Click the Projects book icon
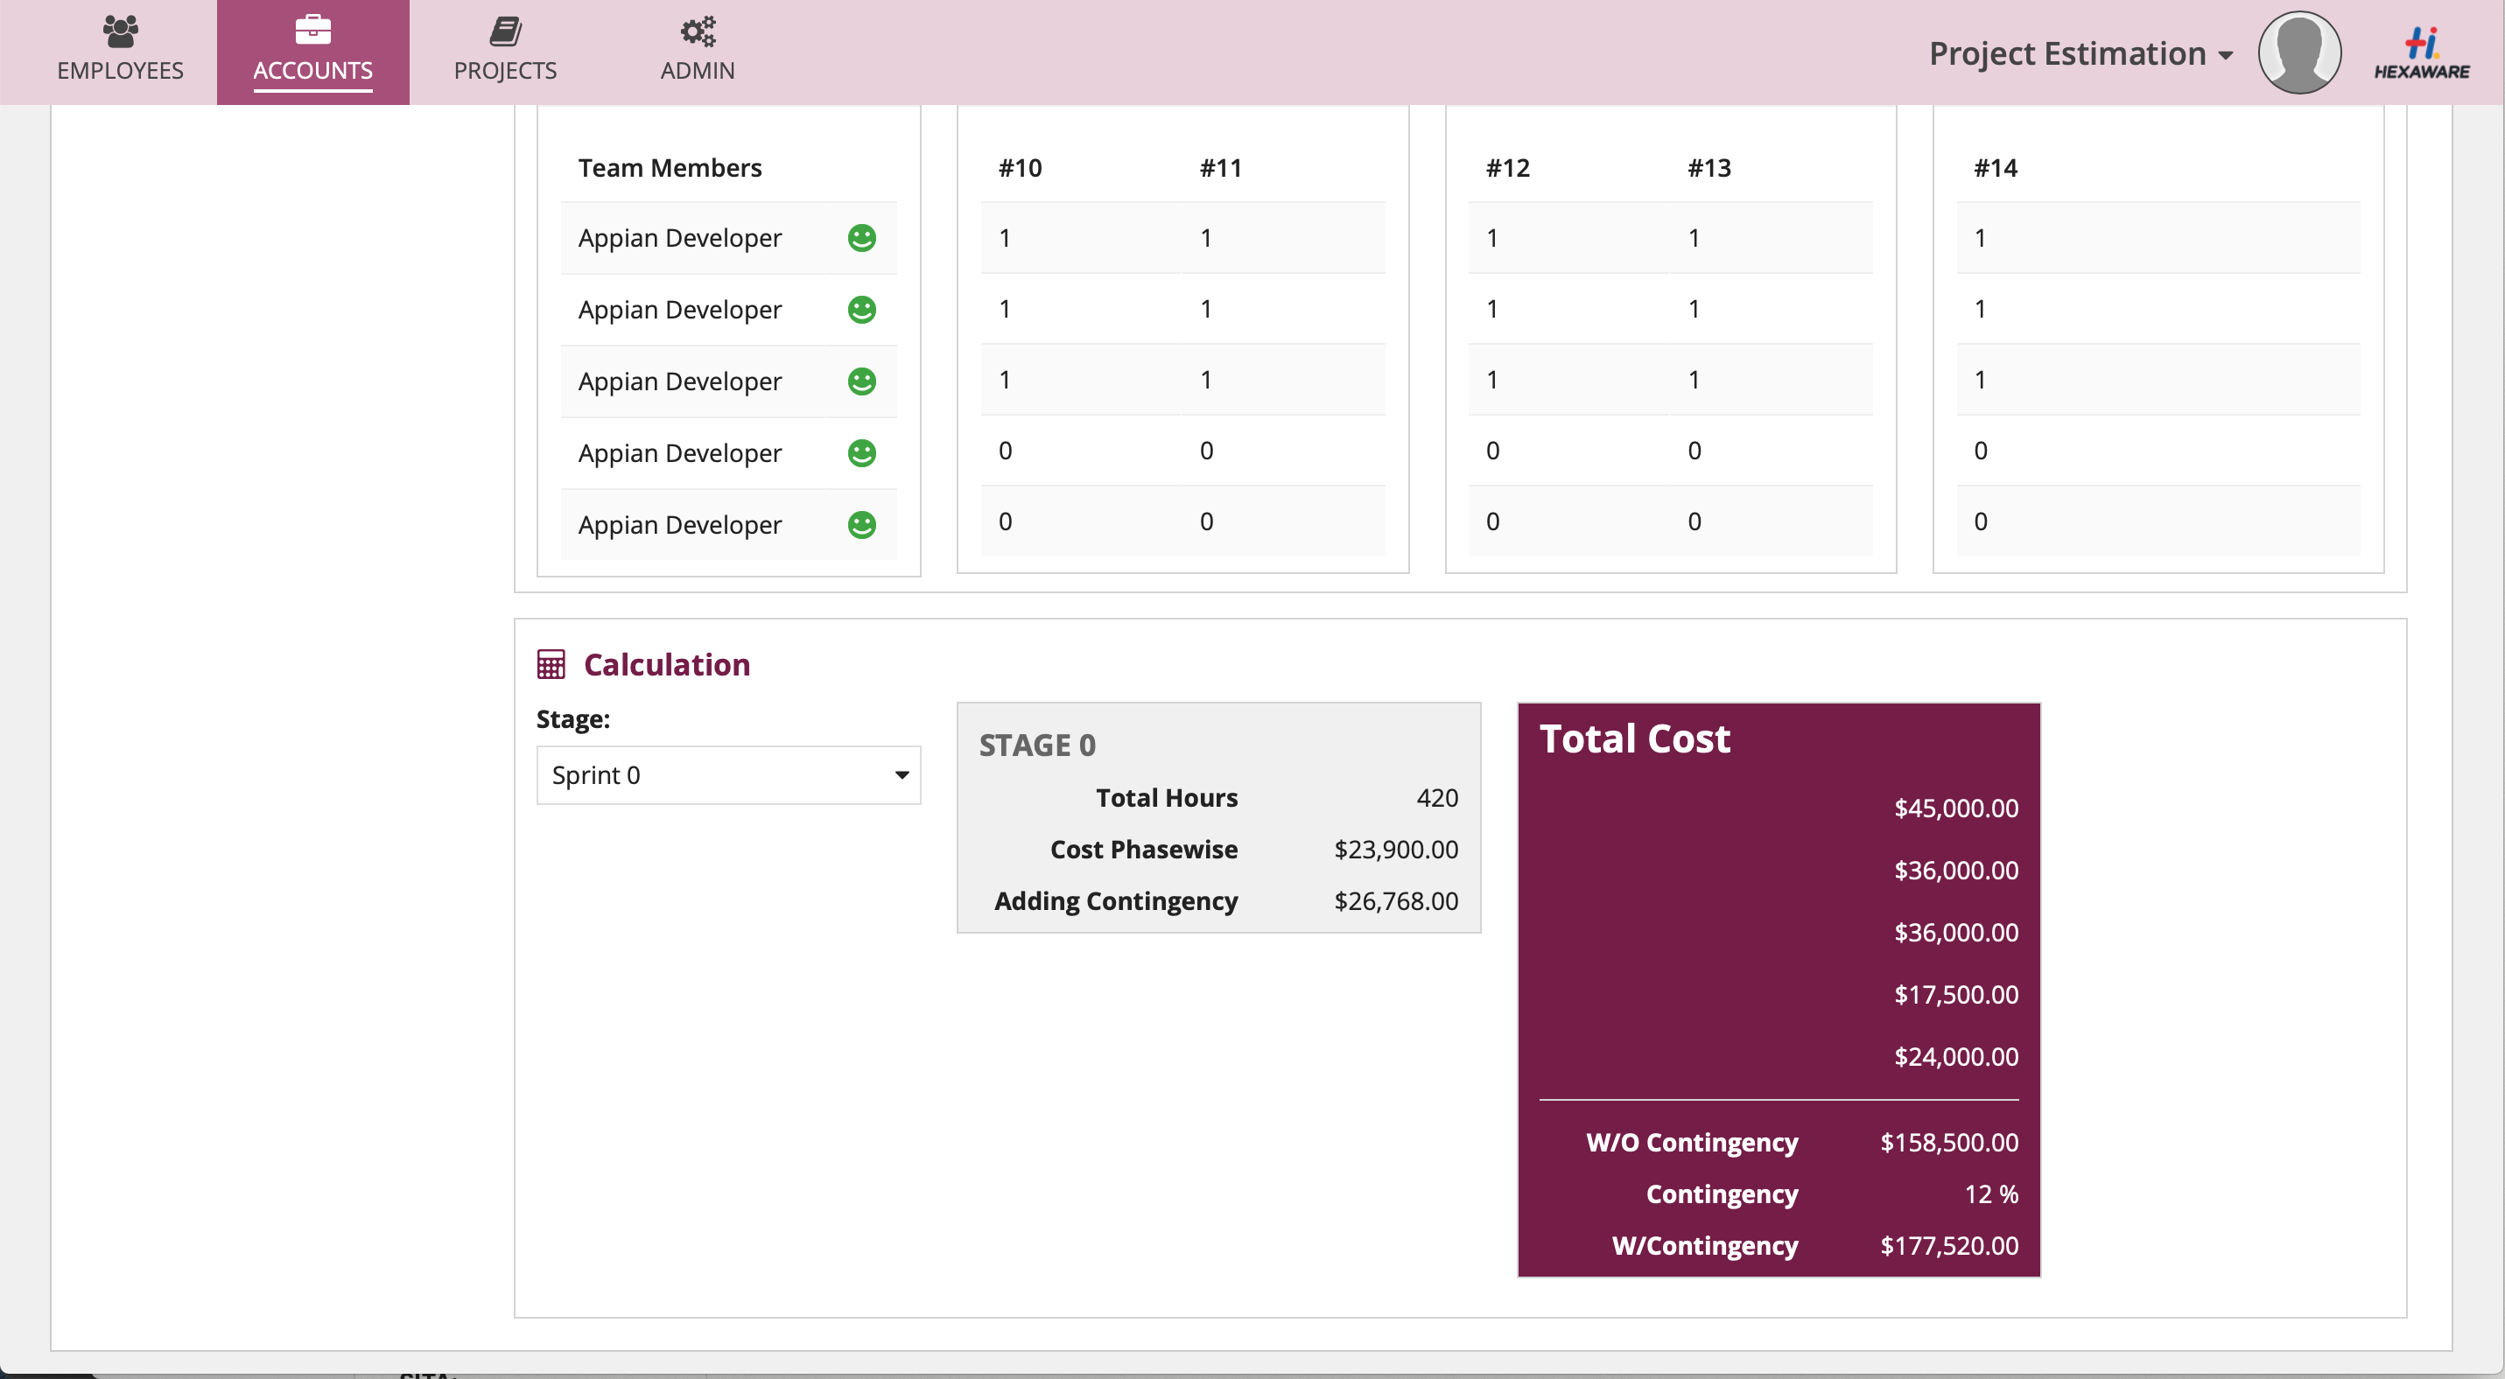2505x1379 pixels. [x=505, y=31]
